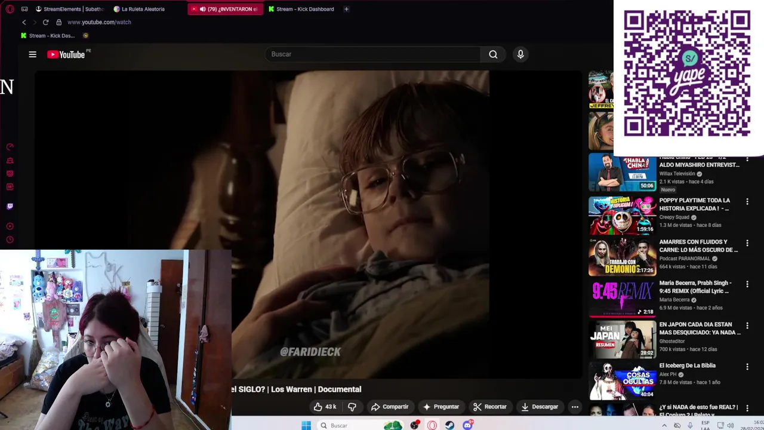
Task: Reload the YouTube page
Action: [45, 22]
